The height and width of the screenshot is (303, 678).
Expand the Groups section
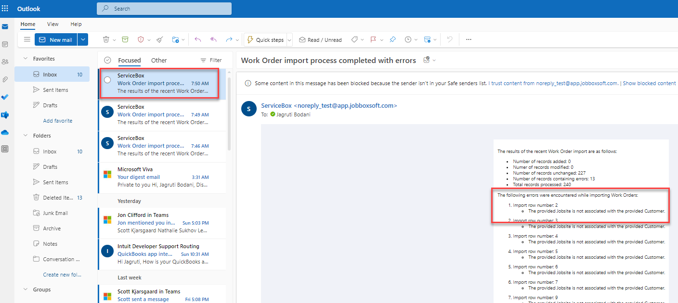(26, 290)
